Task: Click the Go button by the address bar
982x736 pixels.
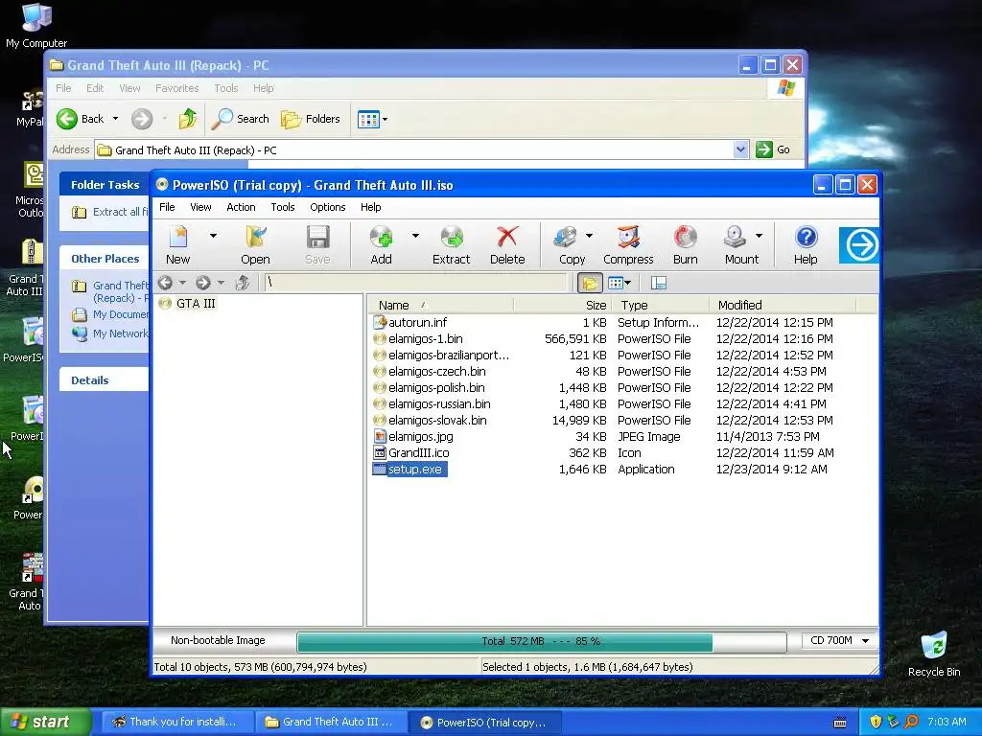Action: (774, 149)
